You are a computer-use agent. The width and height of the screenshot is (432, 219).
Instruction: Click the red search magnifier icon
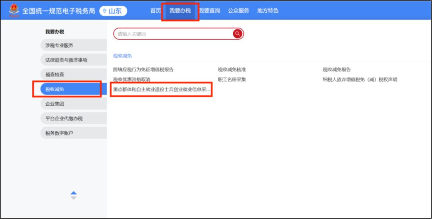pos(238,34)
